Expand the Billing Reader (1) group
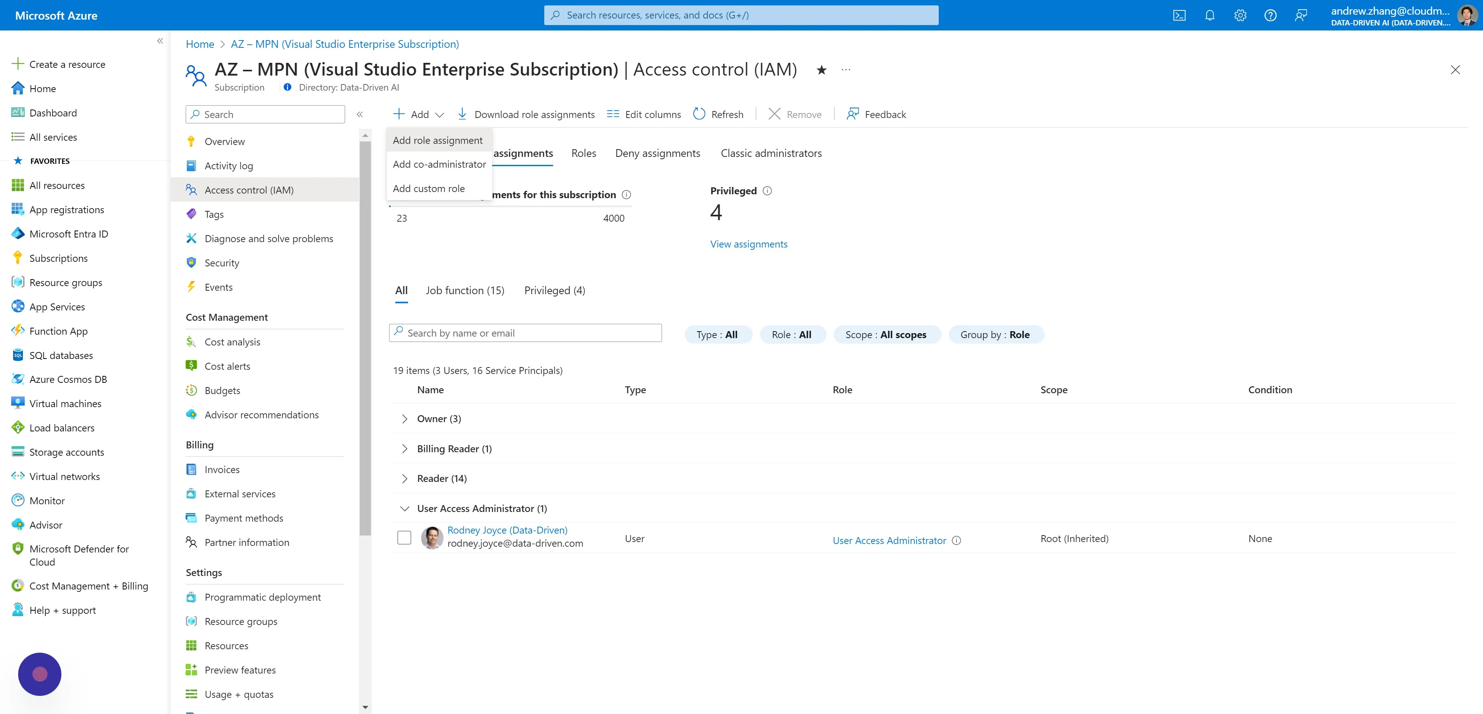1483x714 pixels. pyautogui.click(x=404, y=448)
